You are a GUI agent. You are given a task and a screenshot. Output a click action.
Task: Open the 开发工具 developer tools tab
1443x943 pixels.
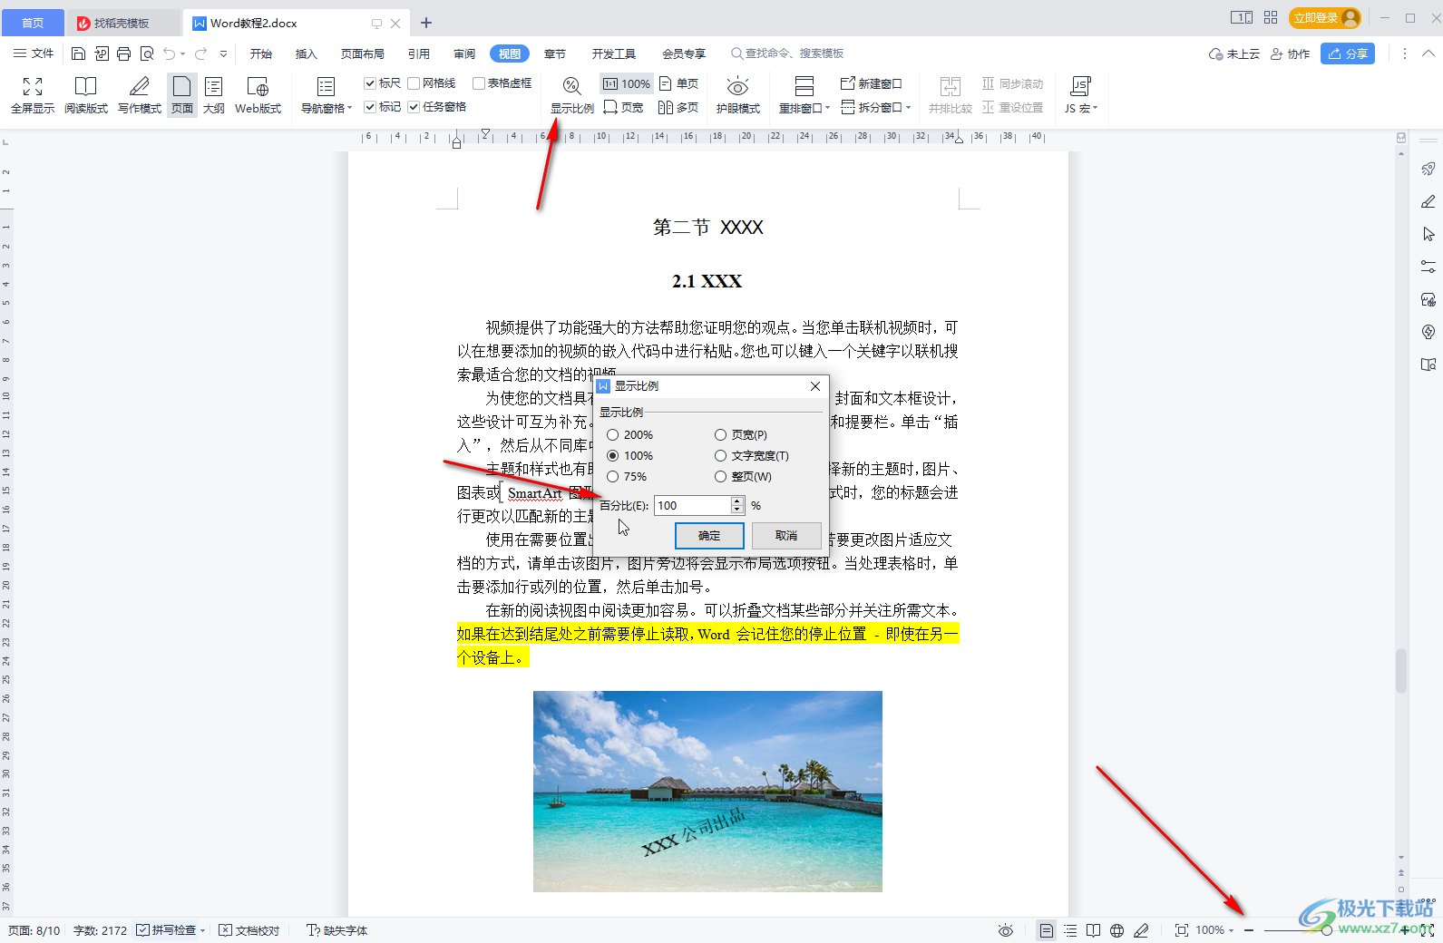[614, 53]
